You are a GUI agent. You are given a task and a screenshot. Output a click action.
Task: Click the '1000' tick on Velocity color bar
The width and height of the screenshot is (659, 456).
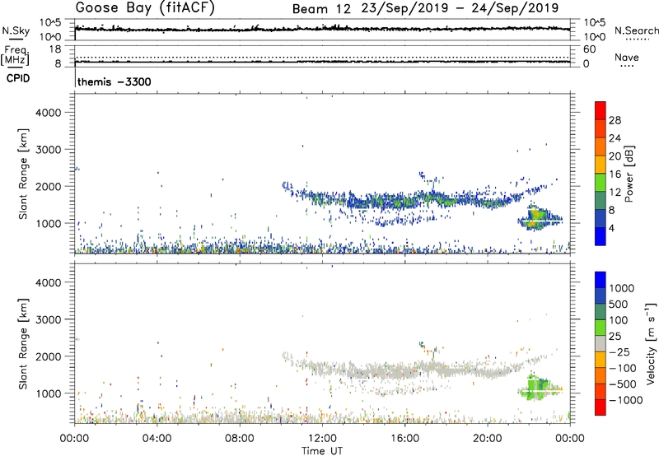622,288
